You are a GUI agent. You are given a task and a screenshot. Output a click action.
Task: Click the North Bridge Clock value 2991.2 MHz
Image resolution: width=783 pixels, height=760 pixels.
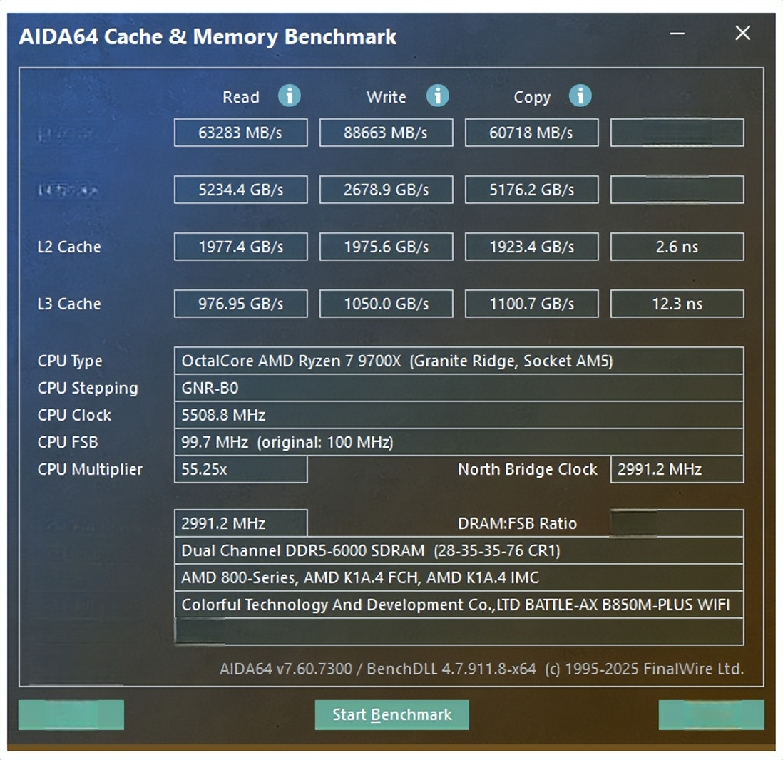pyautogui.click(x=677, y=469)
